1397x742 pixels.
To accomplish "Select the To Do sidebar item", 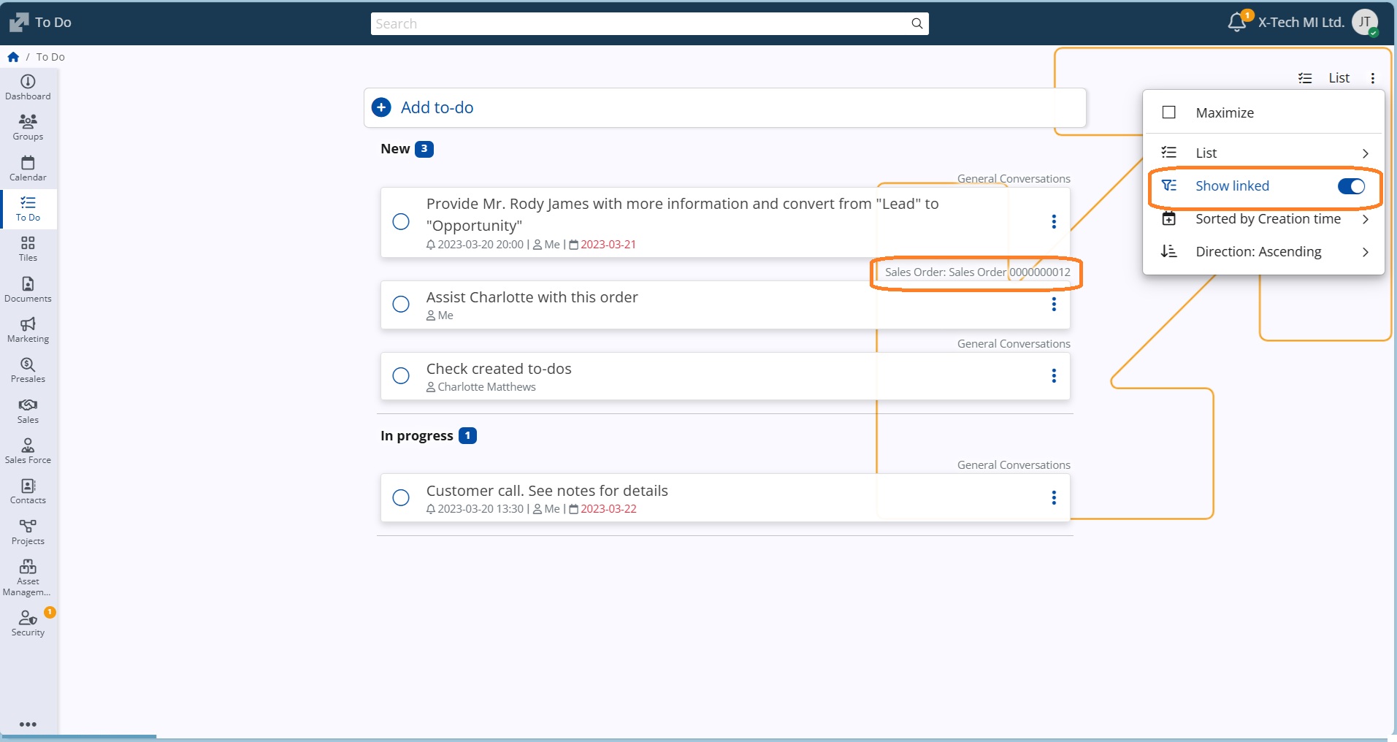I will (28, 208).
